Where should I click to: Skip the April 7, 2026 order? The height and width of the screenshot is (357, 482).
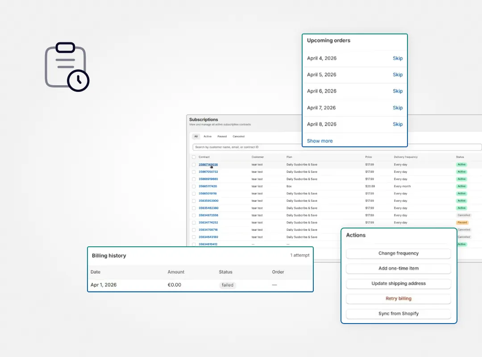point(398,108)
